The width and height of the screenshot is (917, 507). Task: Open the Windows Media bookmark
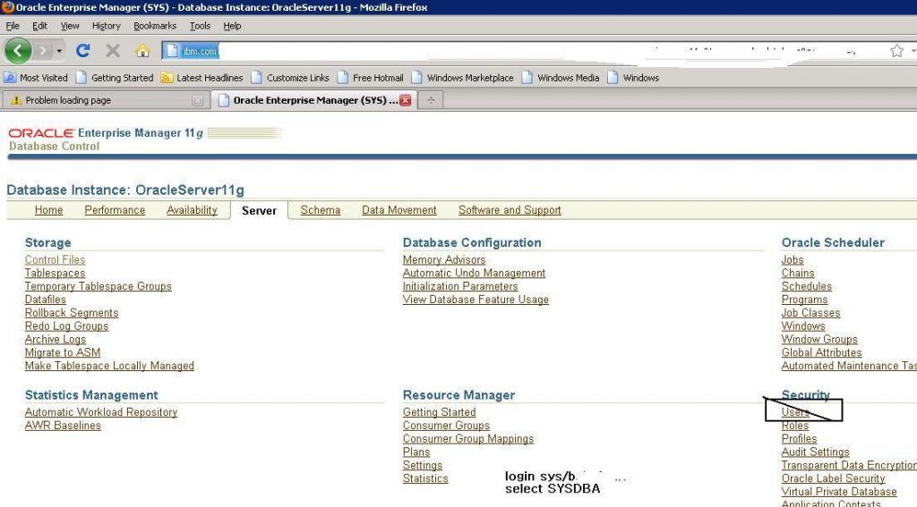pyautogui.click(x=561, y=78)
